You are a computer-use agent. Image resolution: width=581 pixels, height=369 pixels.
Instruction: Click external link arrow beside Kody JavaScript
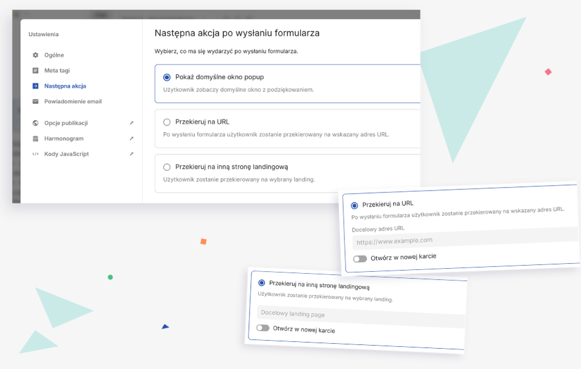click(x=132, y=154)
